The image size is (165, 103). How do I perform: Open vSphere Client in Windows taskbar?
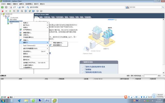point(54,101)
